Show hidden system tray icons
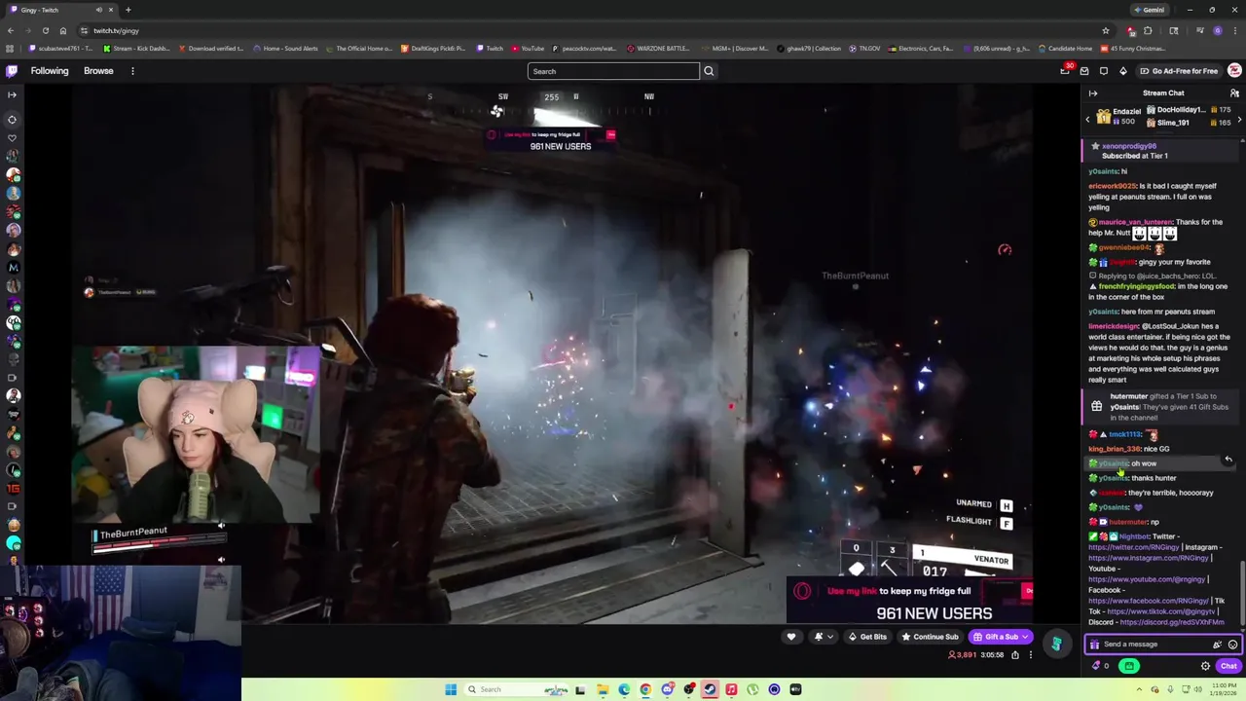The width and height of the screenshot is (1246, 701). (x=1139, y=689)
